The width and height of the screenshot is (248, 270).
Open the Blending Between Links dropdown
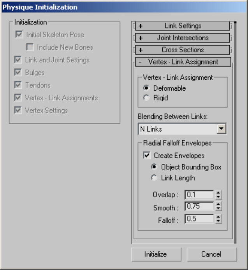pyautogui.click(x=222, y=129)
